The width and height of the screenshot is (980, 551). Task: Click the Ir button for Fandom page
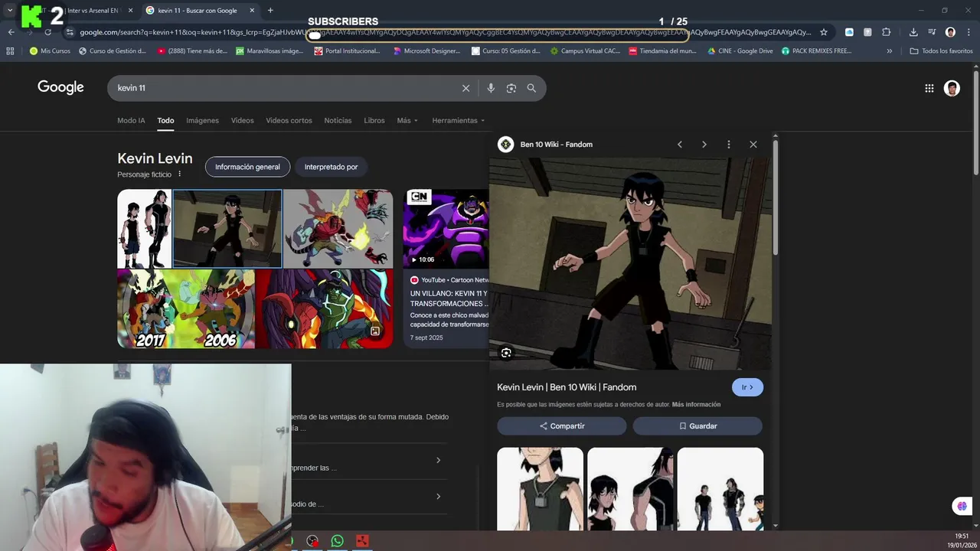point(747,387)
